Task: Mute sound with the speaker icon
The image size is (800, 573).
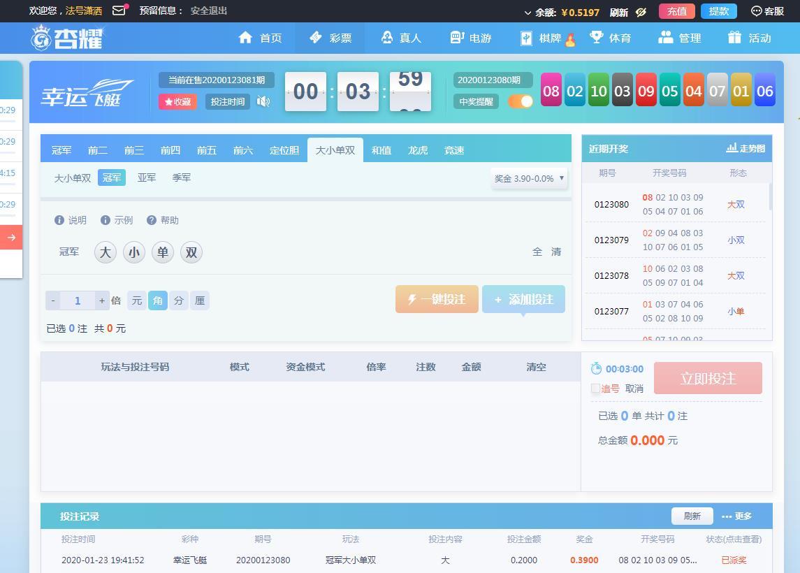Action: pyautogui.click(x=263, y=101)
